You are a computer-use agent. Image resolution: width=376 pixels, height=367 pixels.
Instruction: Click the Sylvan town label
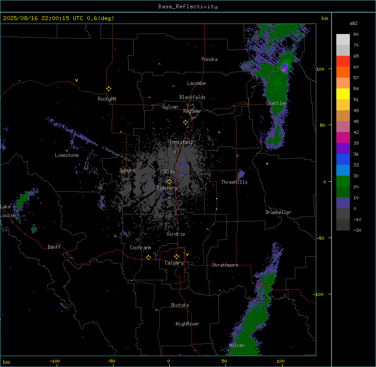(170, 107)
